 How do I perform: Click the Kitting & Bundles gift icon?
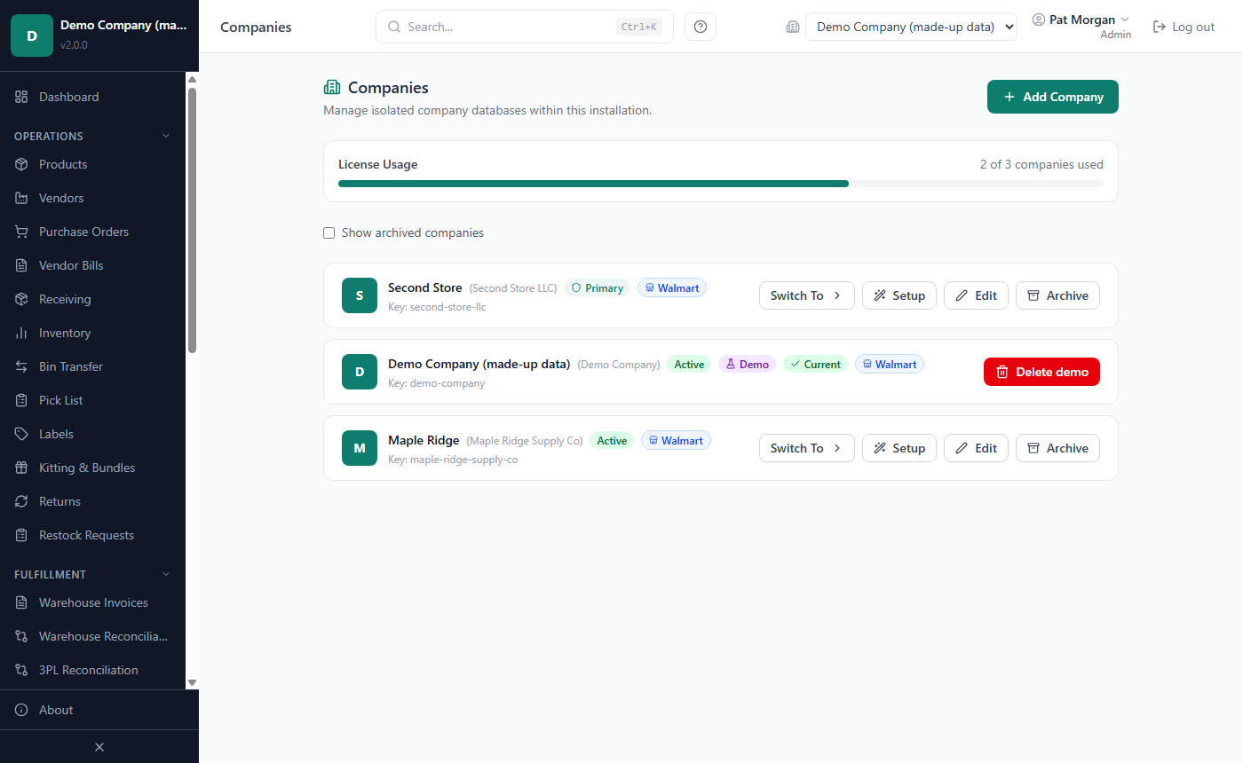(x=21, y=468)
